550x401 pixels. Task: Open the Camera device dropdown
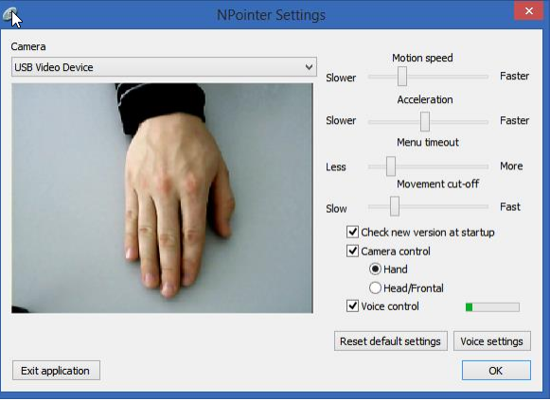pyautogui.click(x=164, y=67)
